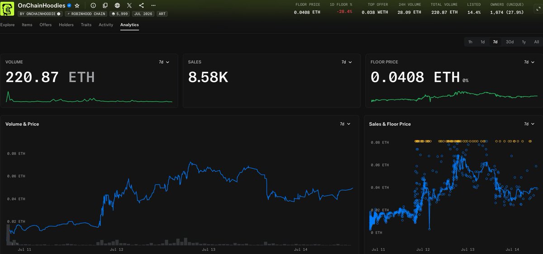Click the Sales & Floor Price chart title
This screenshot has height=254, width=543.
tap(390, 124)
